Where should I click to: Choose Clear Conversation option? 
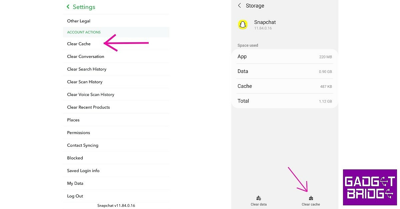pos(86,57)
